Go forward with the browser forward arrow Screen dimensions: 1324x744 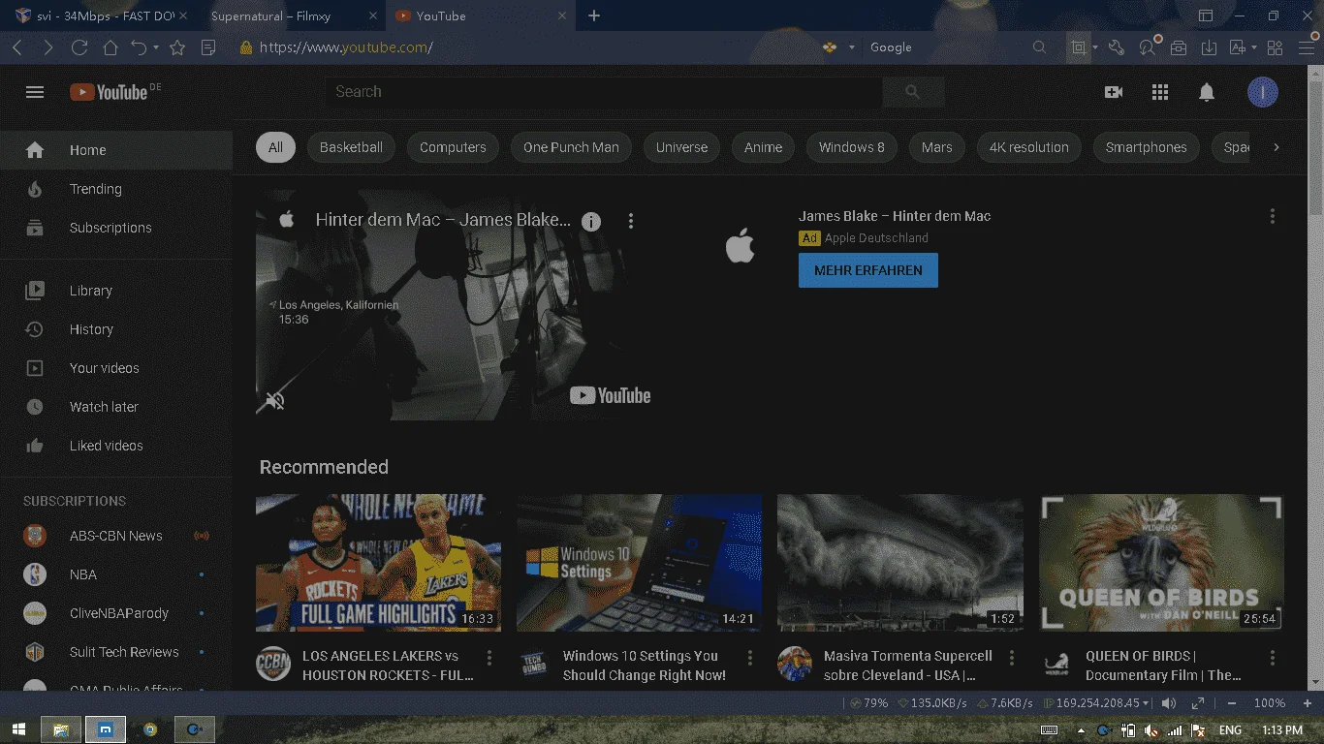pos(48,47)
